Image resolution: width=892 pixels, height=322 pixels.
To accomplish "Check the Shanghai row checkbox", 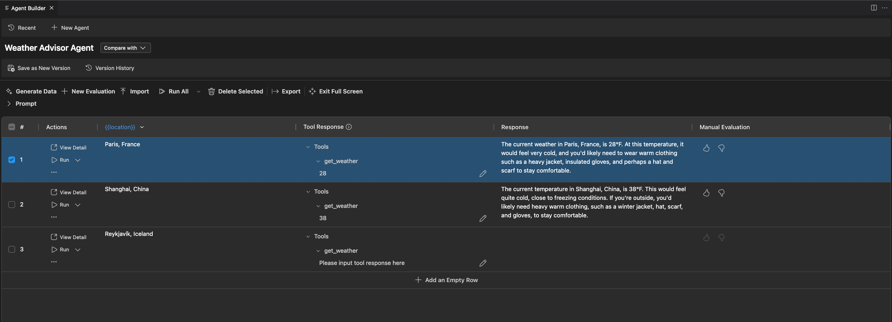I will (12, 204).
